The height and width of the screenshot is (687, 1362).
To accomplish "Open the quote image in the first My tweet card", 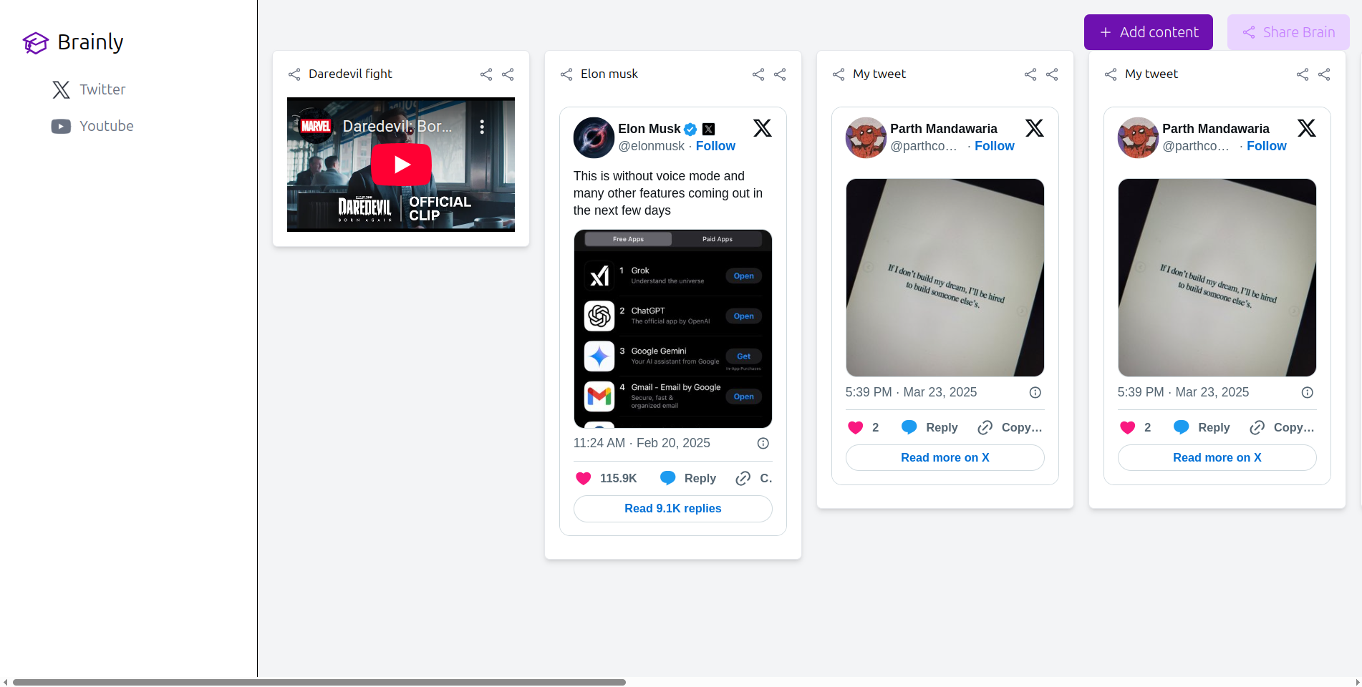I will click(x=945, y=278).
